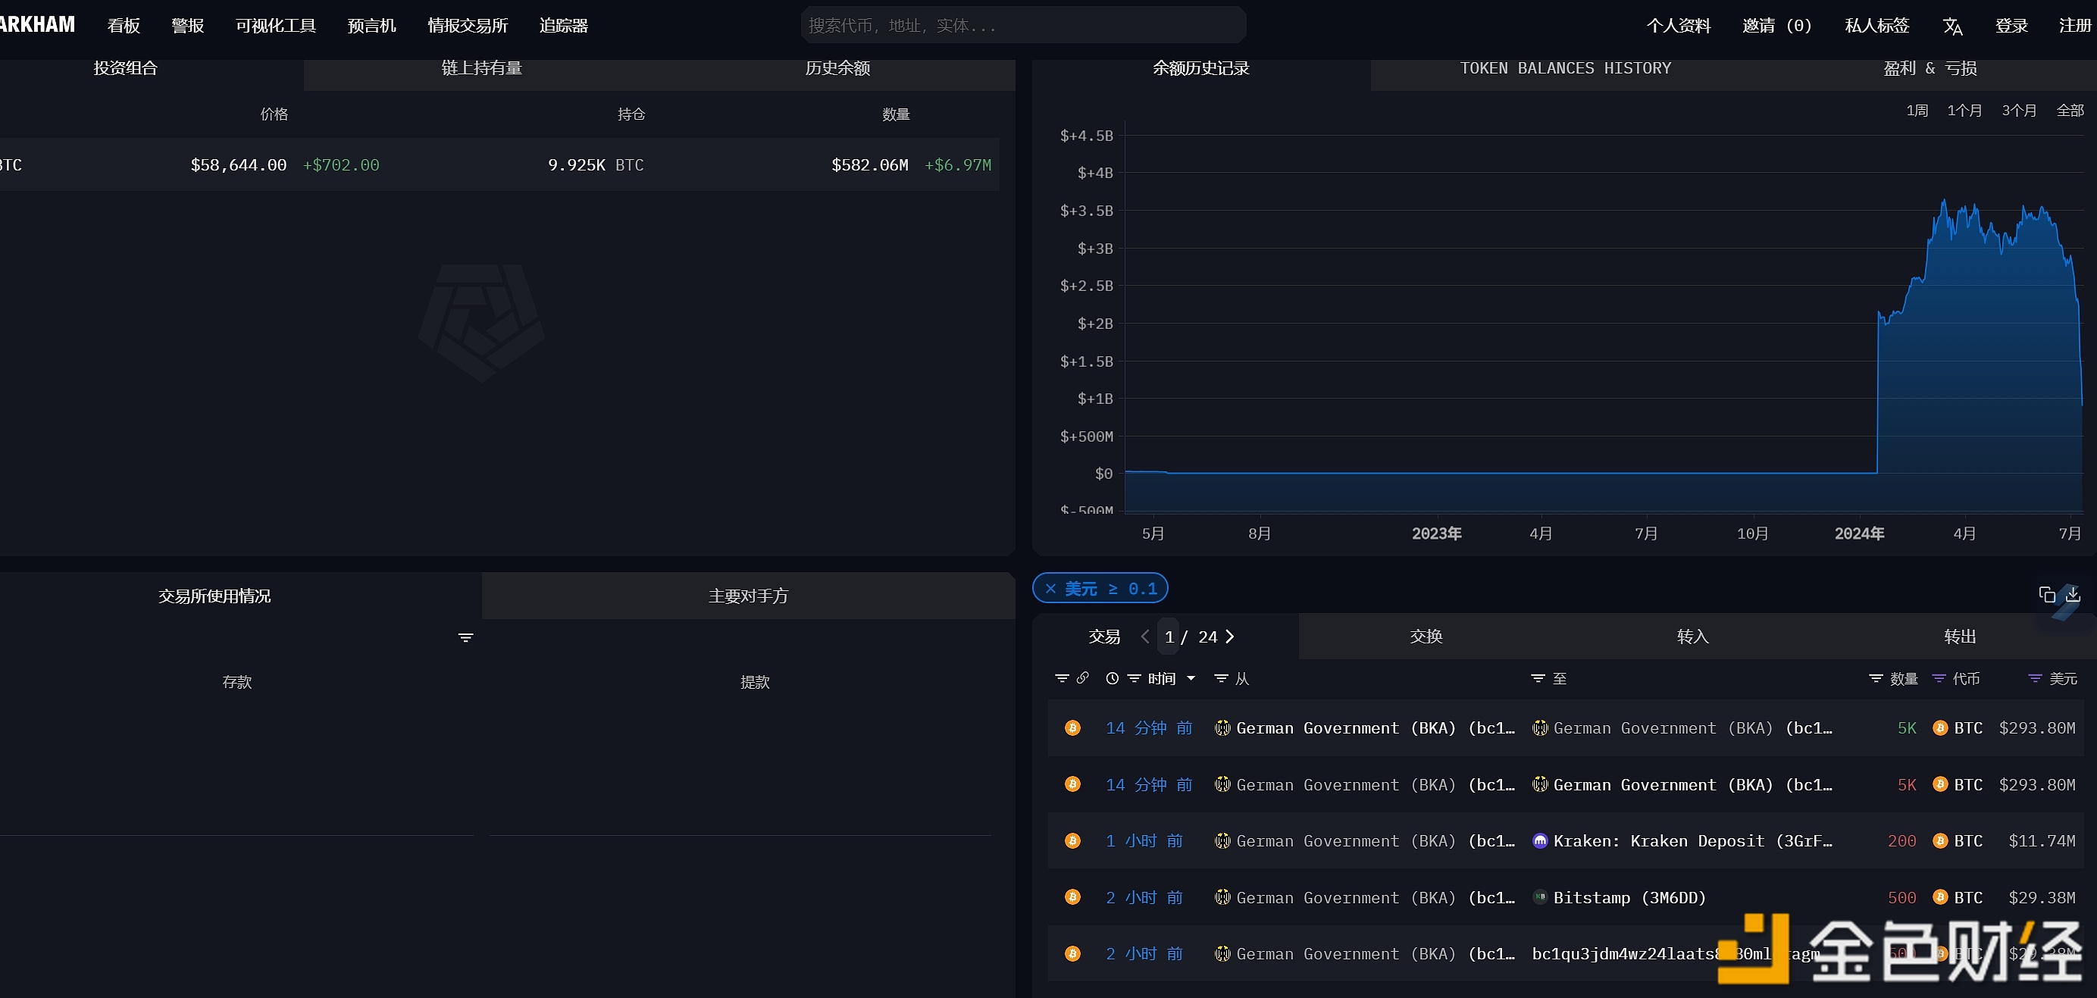
Task: Filter the 代币 token column
Action: pyautogui.click(x=1939, y=678)
